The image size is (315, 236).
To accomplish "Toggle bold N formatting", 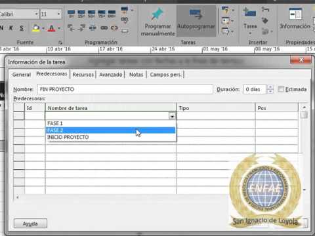I will coord(2,28).
